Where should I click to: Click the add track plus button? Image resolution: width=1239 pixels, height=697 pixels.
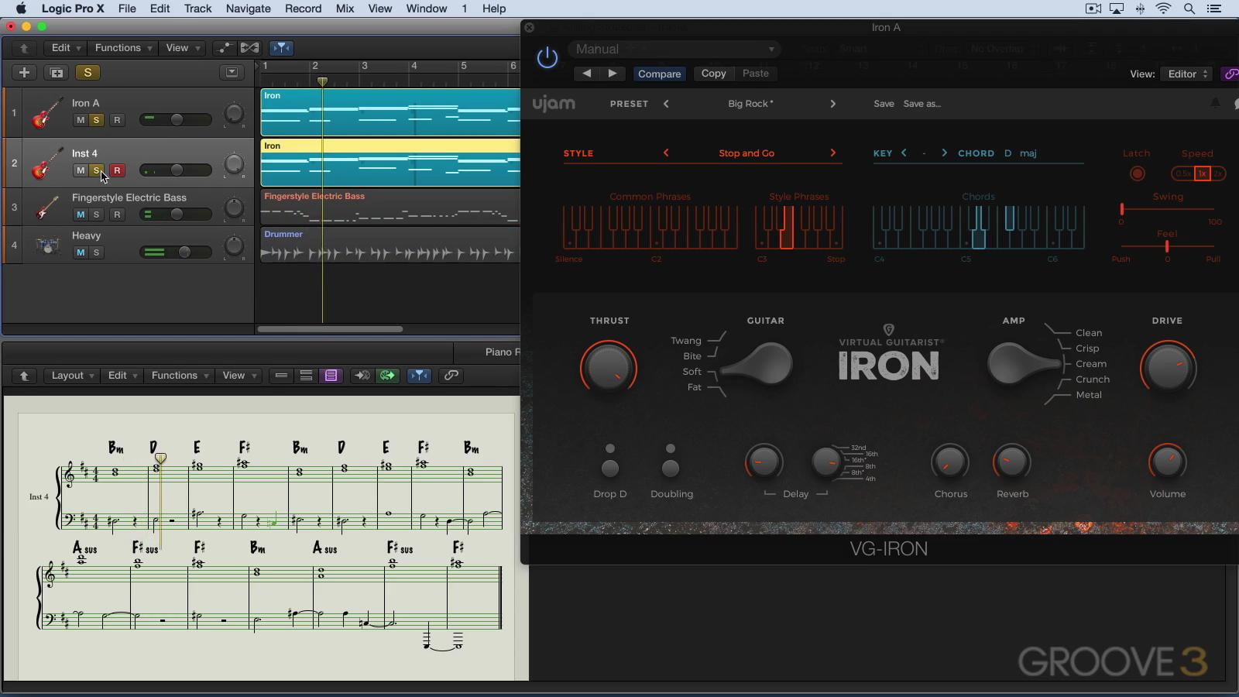coord(24,72)
